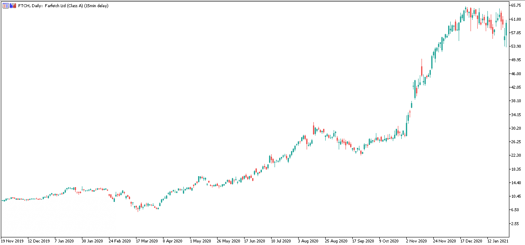Screen dimensions: 525x245
Task: Click the 2 Nov 2020 date label
Action: click(416, 241)
